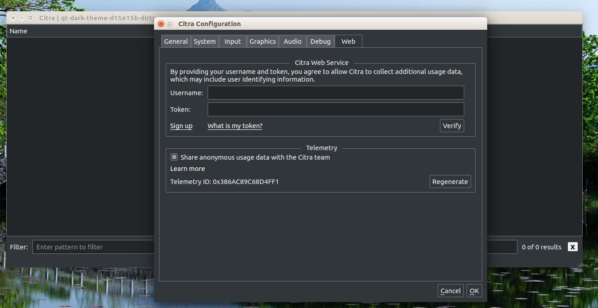
Task: Open the System tab
Action: click(x=205, y=41)
